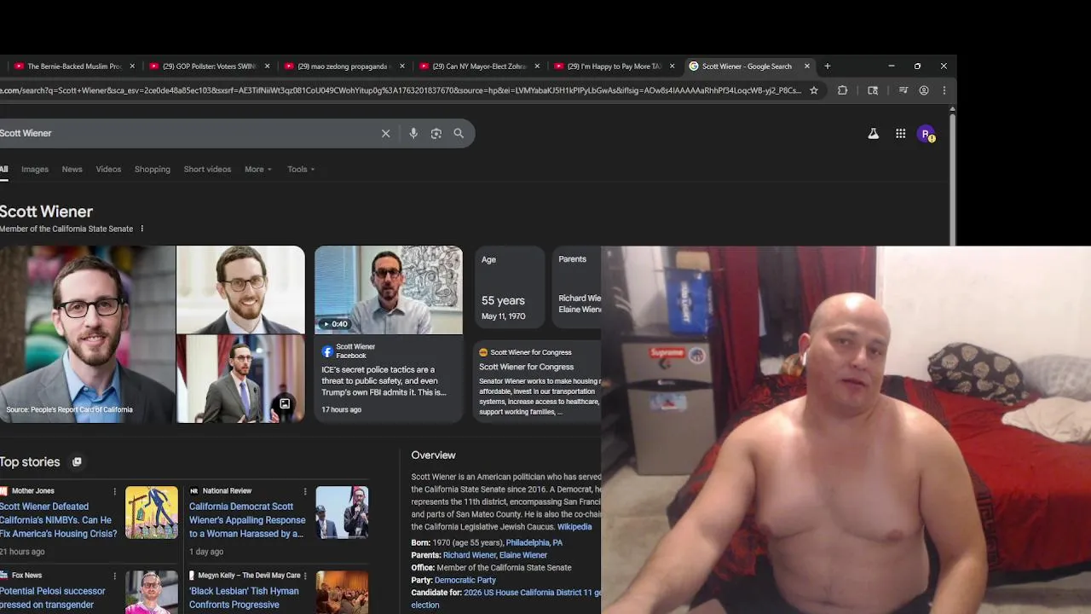Open a new browser tab
The width and height of the screenshot is (1091, 614).
point(827,66)
